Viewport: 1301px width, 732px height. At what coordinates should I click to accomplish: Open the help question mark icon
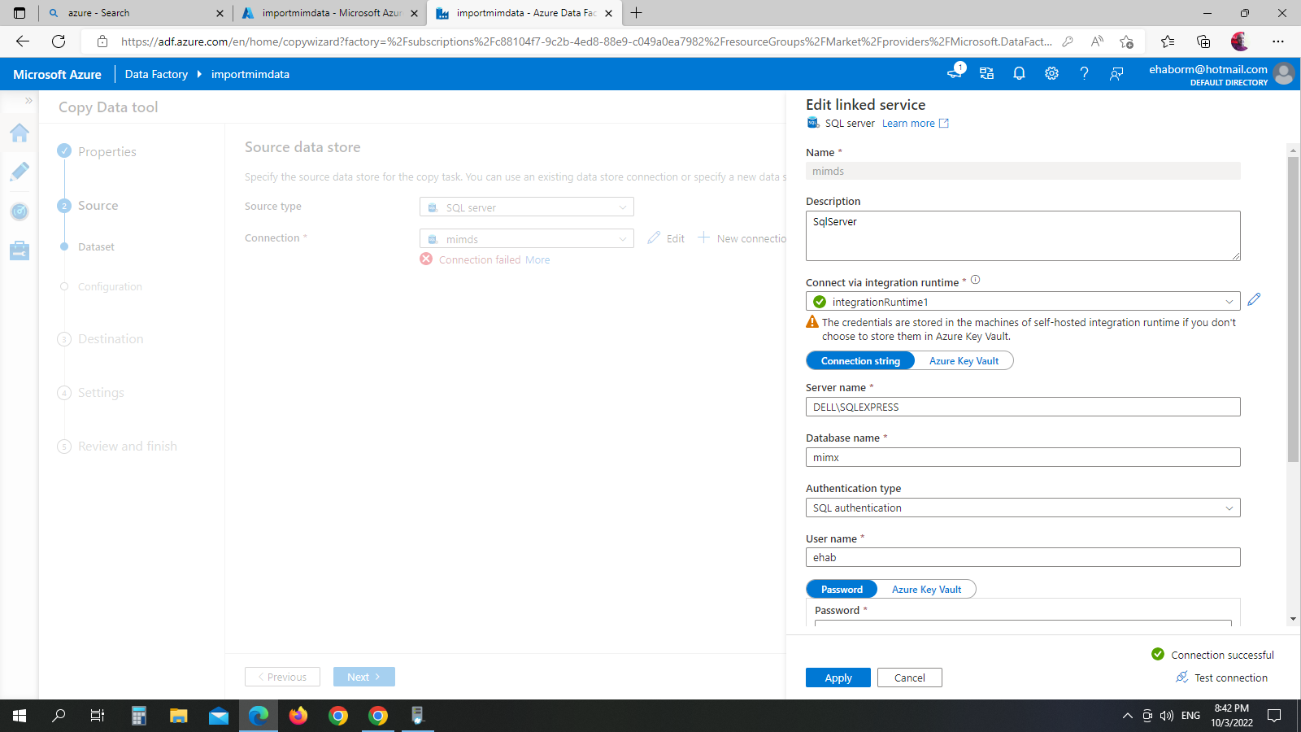(1084, 73)
